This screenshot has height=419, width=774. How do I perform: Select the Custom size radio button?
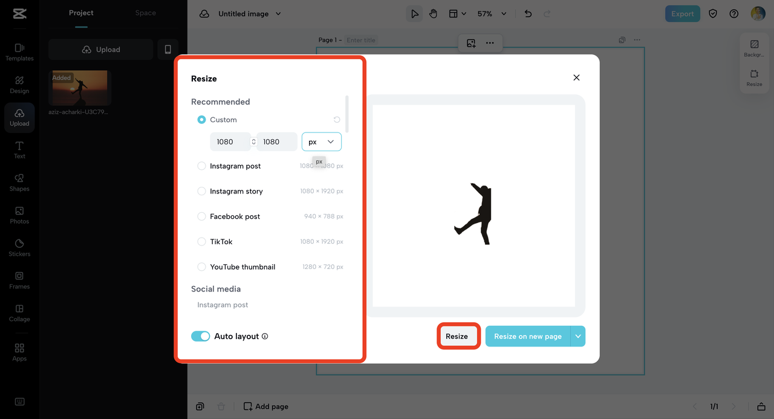tap(202, 120)
